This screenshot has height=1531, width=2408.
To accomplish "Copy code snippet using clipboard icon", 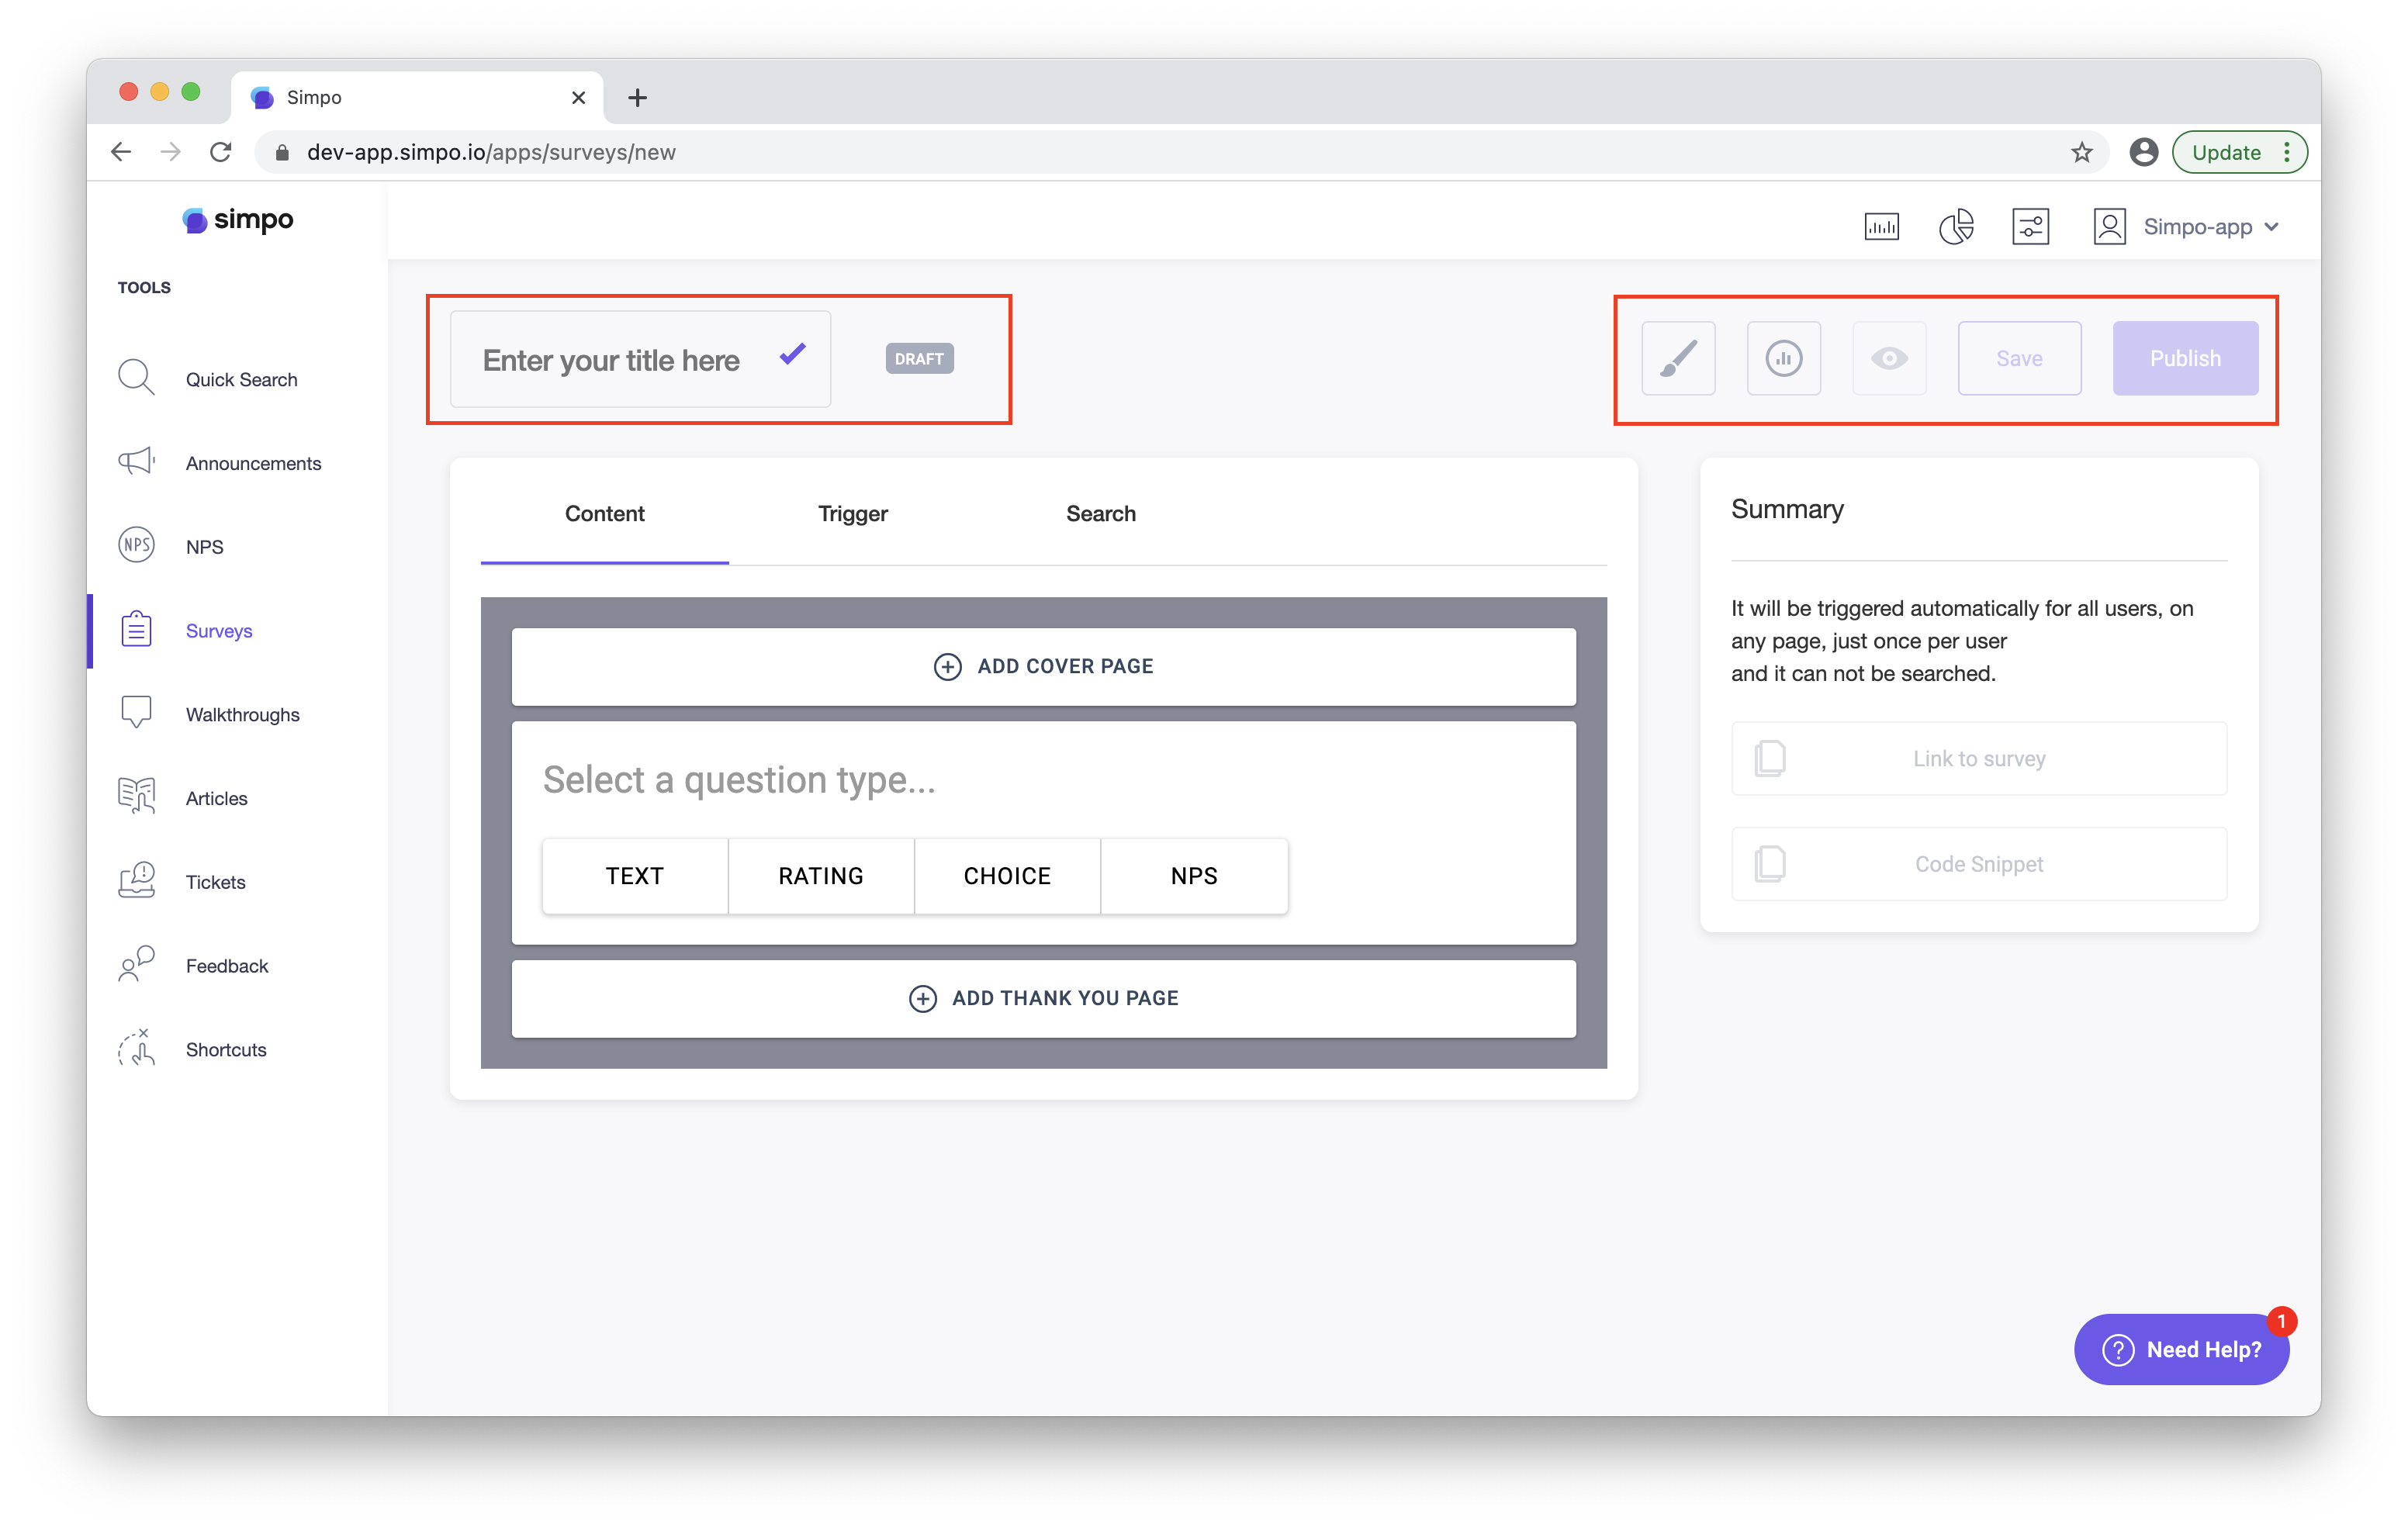I will click(x=1769, y=863).
